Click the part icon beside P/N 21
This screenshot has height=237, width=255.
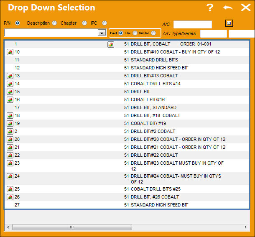(x=10, y=148)
